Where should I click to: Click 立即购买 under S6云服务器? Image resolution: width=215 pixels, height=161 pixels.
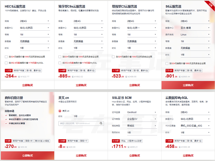[x=188, y=85]
